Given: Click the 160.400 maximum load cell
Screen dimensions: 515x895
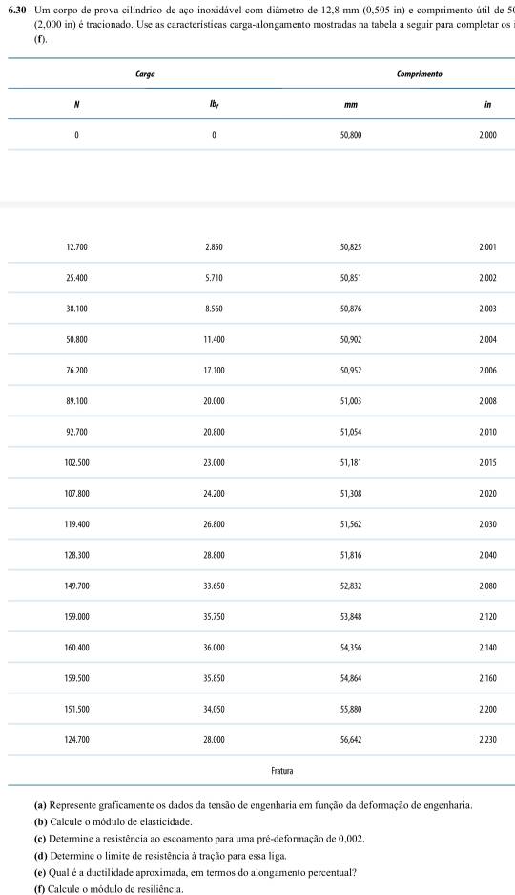Looking at the screenshot, I should point(77,648).
